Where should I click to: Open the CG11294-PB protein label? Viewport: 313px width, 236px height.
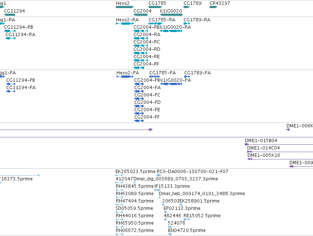tap(21, 80)
